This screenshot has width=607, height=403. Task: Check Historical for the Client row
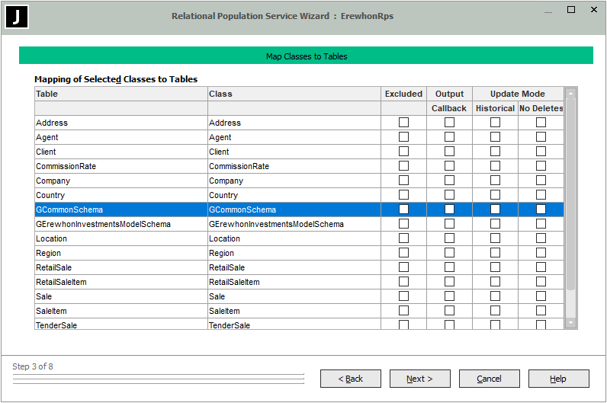pos(495,152)
